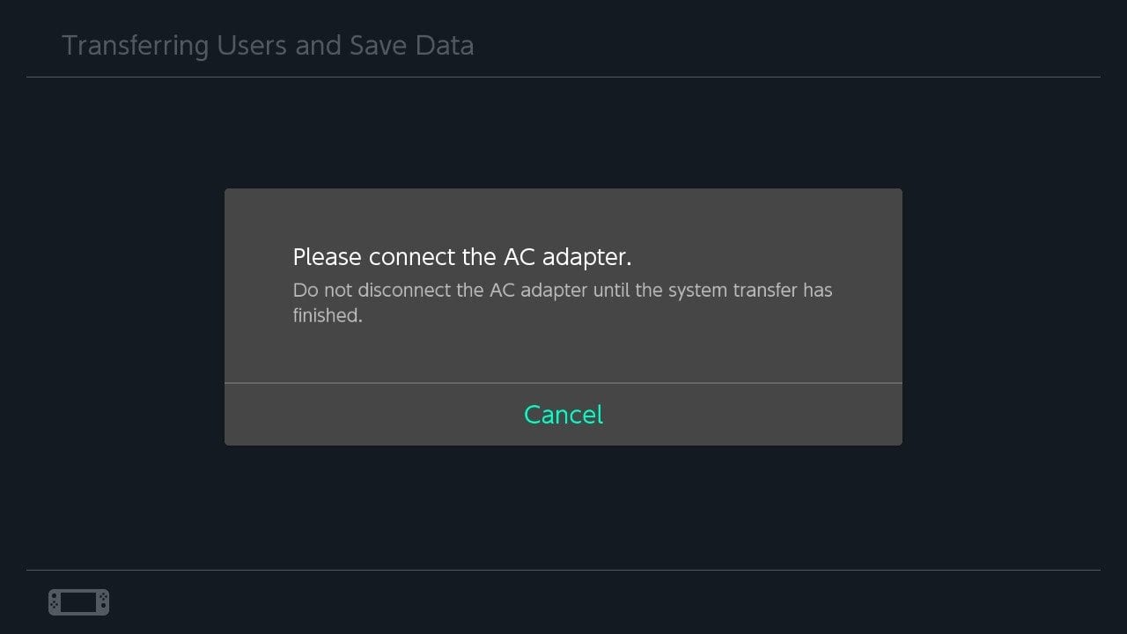Click the Cancel button in the dialog
1127x634 pixels.
(563, 415)
